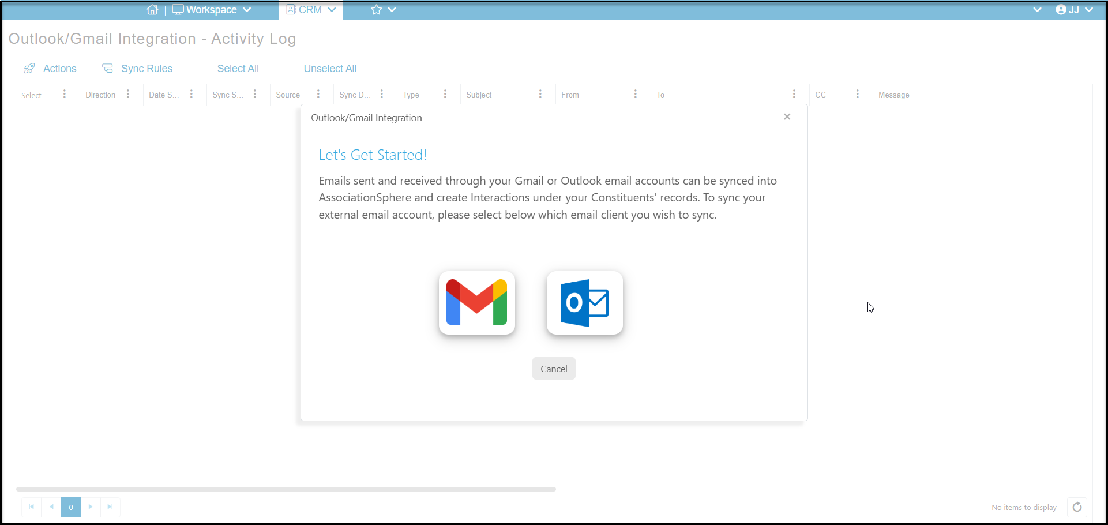Sort by Direction column header

click(x=100, y=95)
